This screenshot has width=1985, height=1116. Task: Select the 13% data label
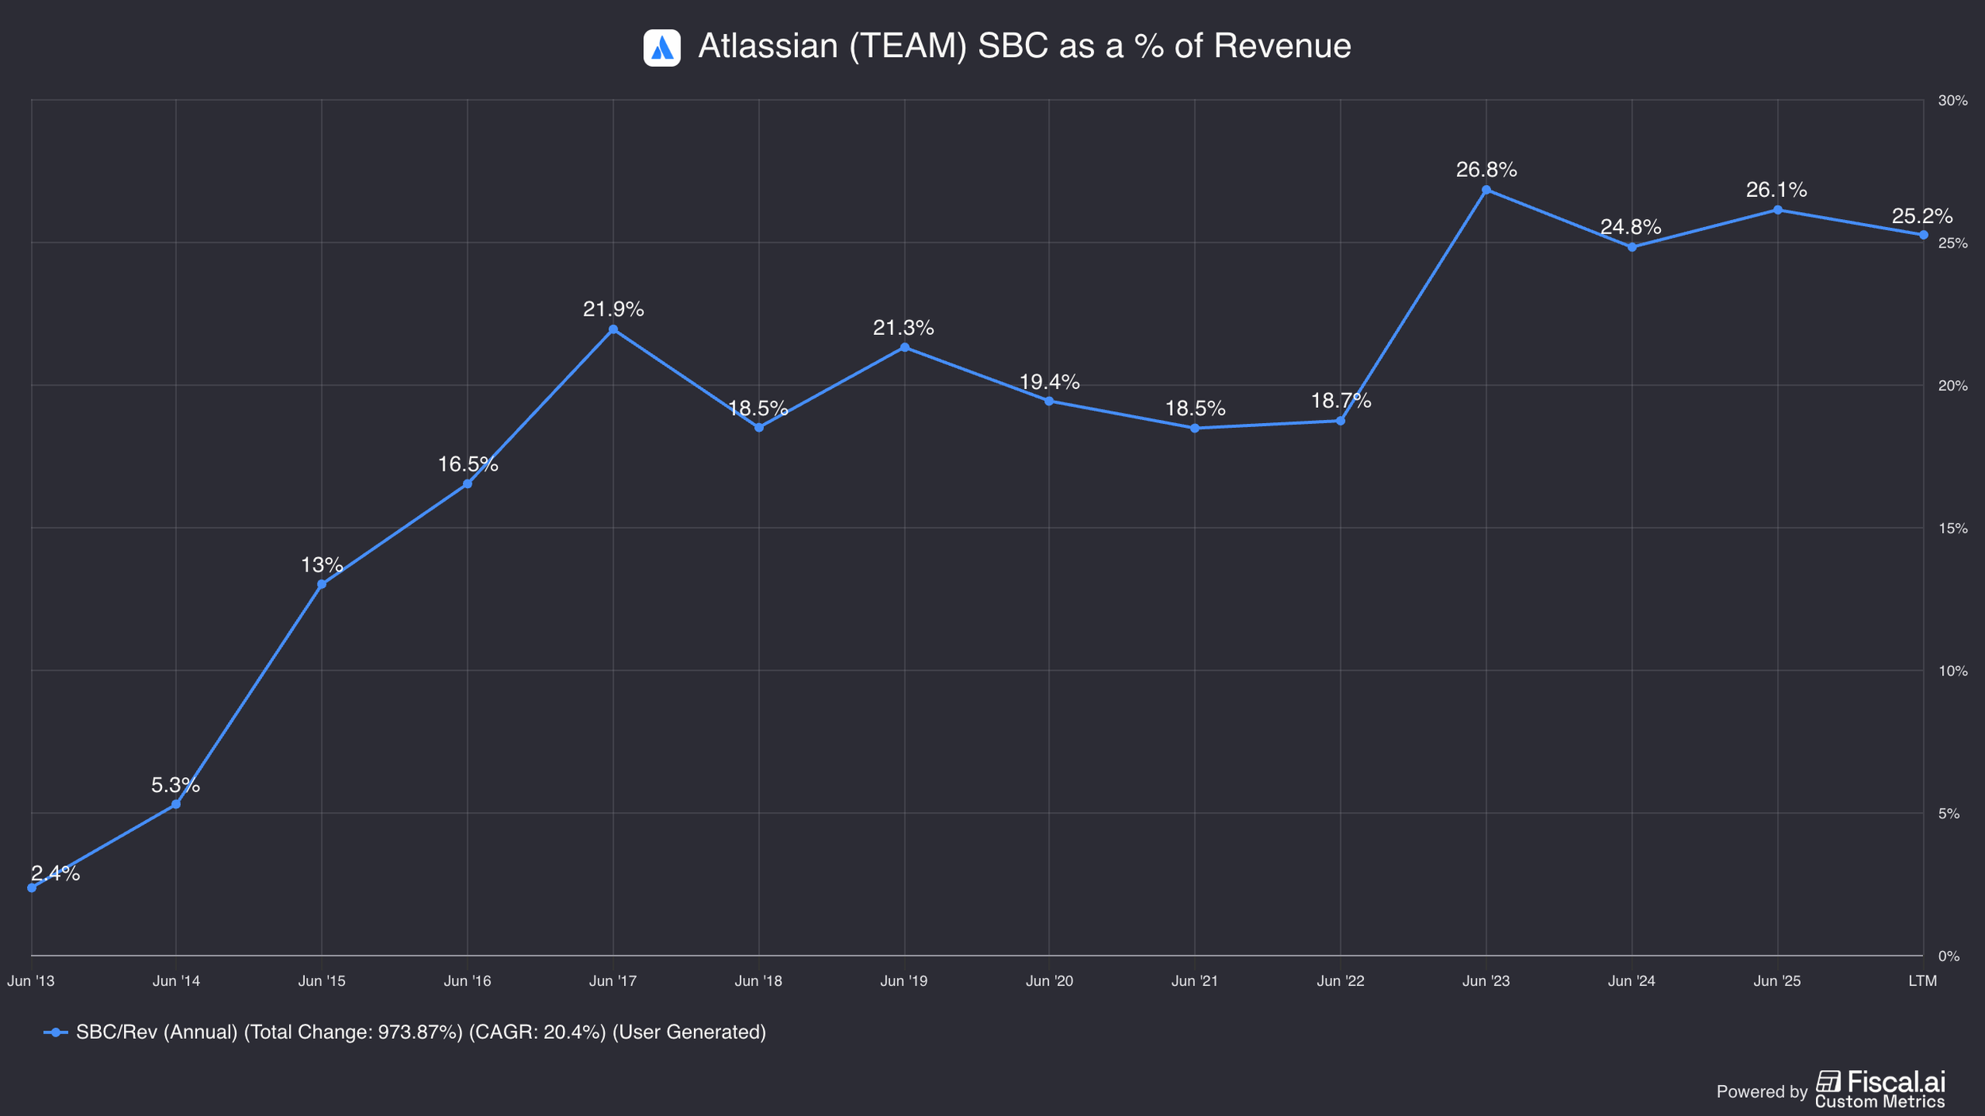[x=322, y=565]
